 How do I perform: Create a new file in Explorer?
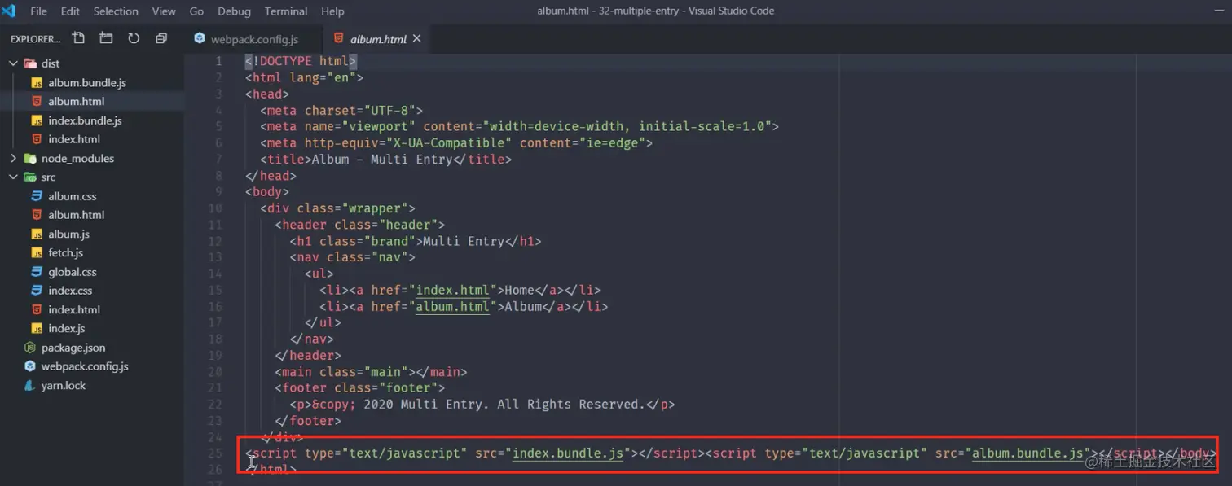click(78, 38)
